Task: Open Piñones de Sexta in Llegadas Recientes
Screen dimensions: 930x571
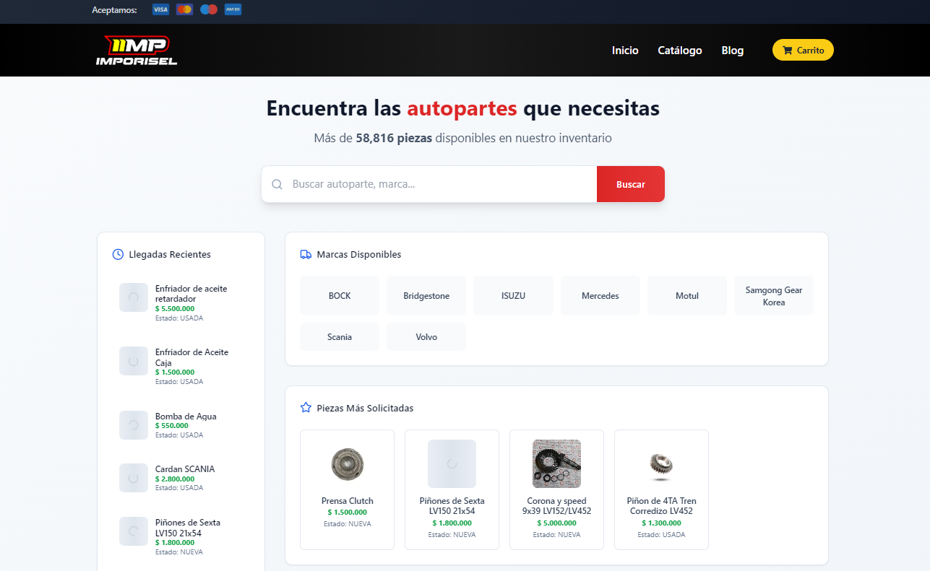Action: (181, 536)
